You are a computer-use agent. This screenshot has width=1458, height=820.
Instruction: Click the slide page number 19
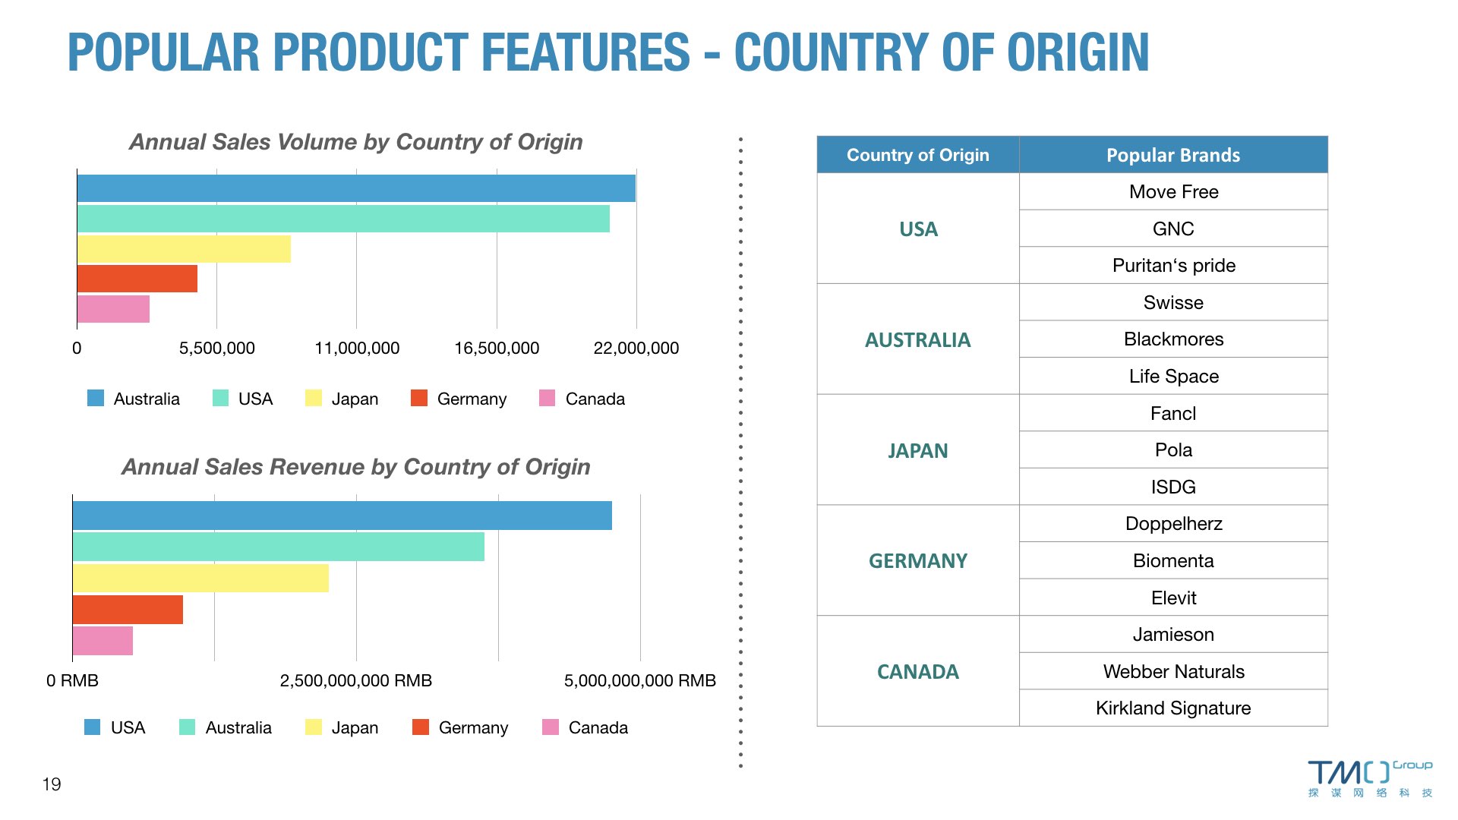point(52,784)
